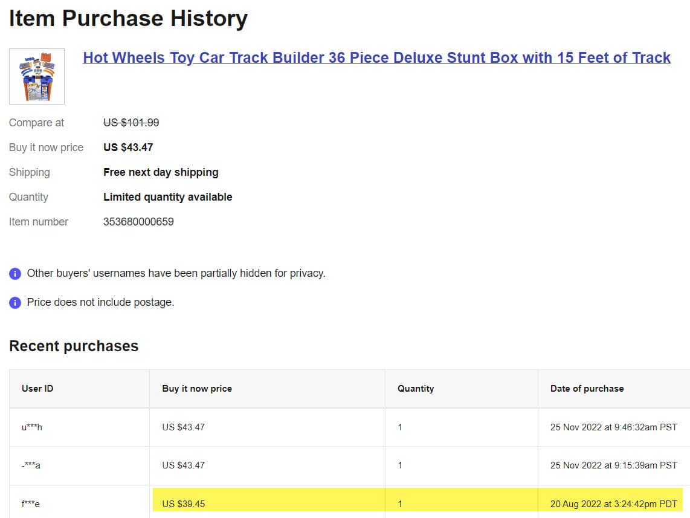Click the info icon beside the usernames privacy note
The width and height of the screenshot is (690, 518).
[15, 274]
